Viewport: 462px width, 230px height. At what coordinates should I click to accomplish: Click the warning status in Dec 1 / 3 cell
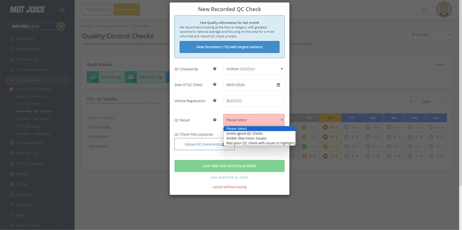pos(304,137)
